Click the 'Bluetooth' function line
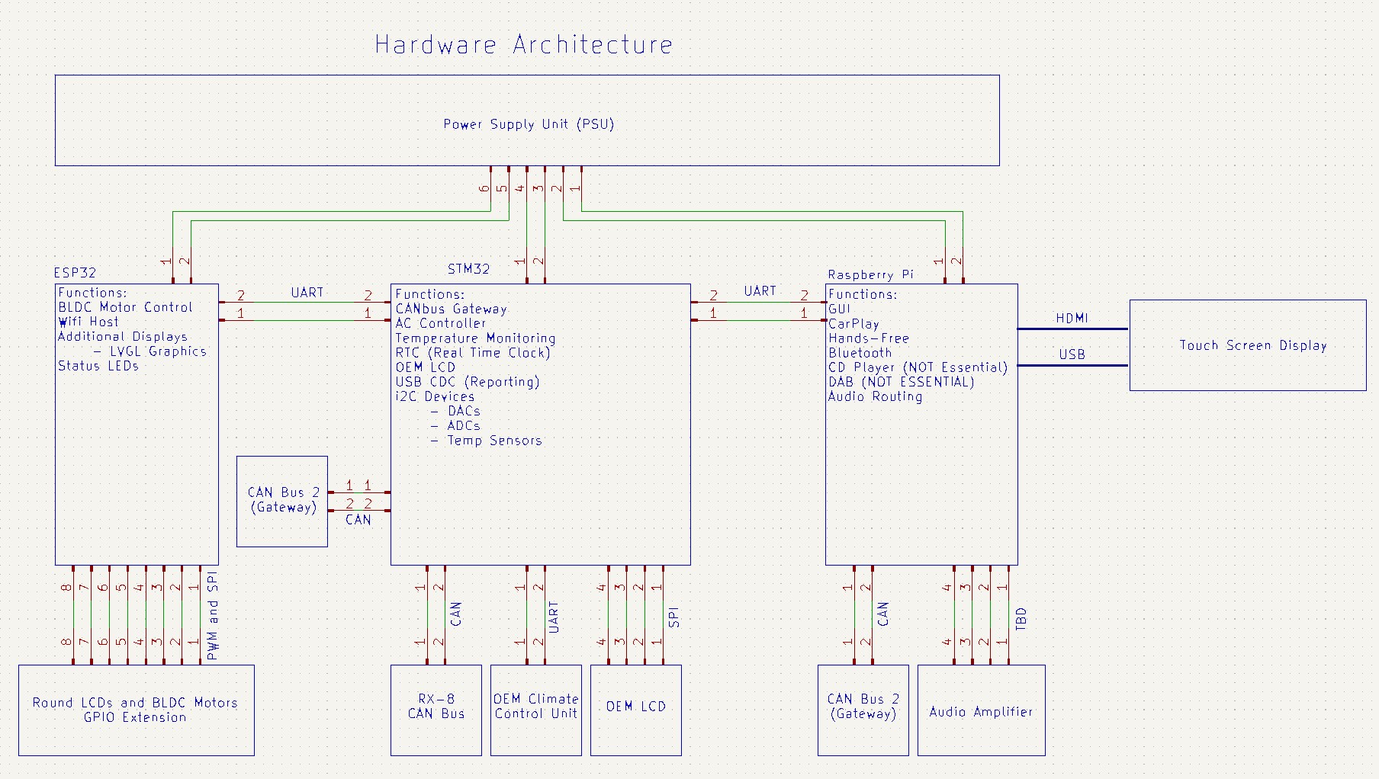The image size is (1379, 779). pyautogui.click(x=860, y=352)
